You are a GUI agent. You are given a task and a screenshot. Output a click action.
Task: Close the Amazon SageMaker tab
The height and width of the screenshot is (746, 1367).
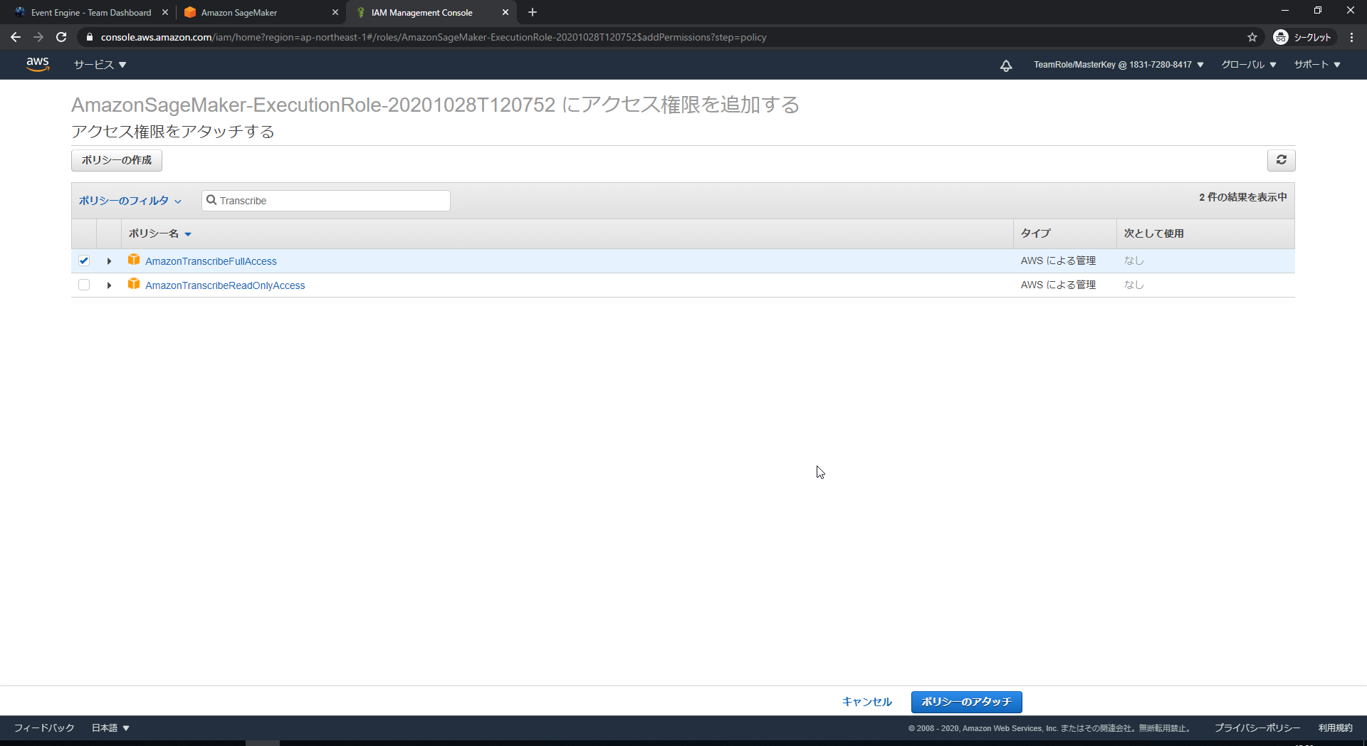[335, 12]
